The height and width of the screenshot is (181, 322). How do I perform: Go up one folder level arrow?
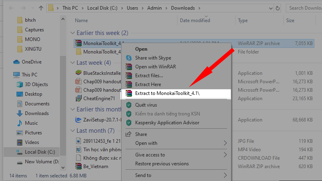pos(41,8)
